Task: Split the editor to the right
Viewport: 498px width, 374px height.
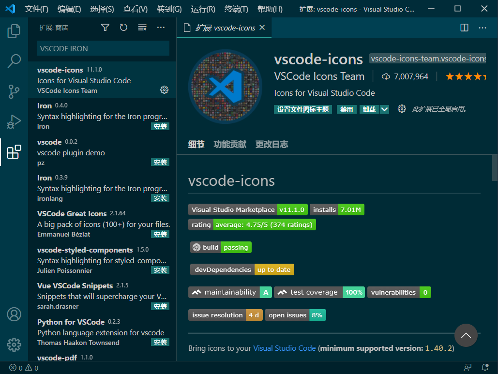Action: pos(464,28)
